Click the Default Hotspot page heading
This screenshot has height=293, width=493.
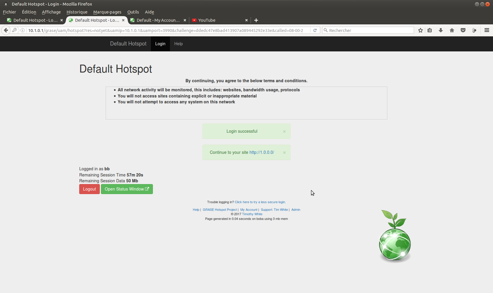point(116,69)
